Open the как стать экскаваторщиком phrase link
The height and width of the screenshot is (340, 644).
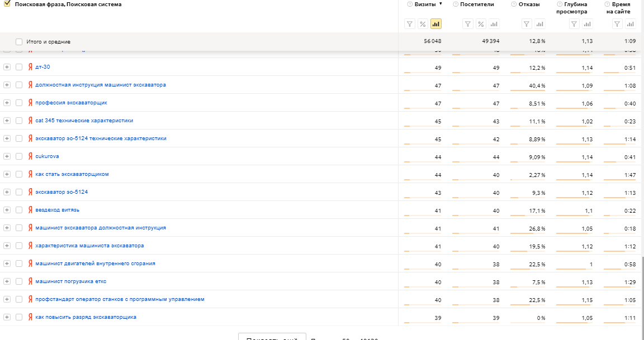tap(72, 174)
